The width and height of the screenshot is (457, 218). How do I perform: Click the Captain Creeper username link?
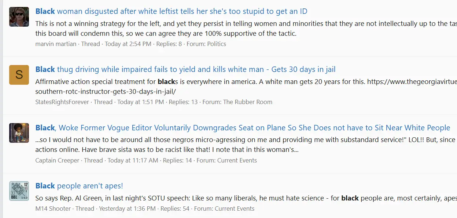click(57, 160)
